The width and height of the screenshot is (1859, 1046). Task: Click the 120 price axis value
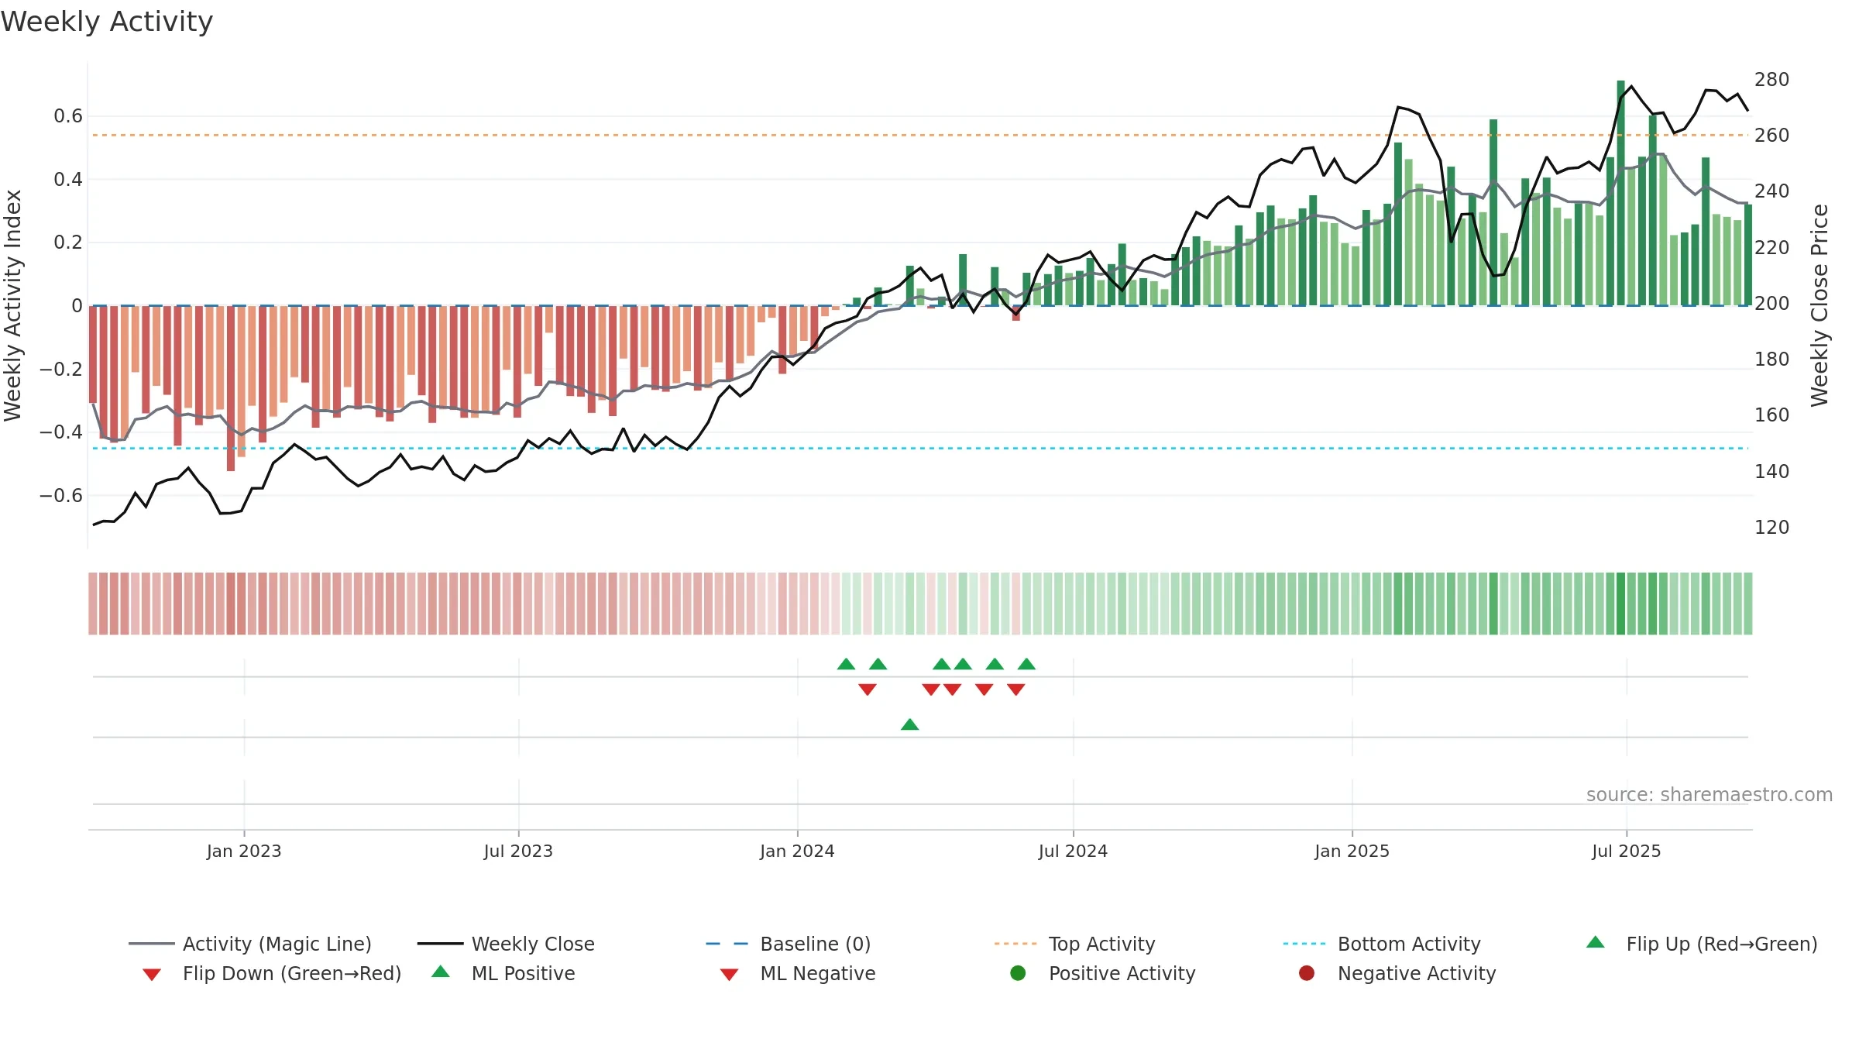tap(1772, 528)
